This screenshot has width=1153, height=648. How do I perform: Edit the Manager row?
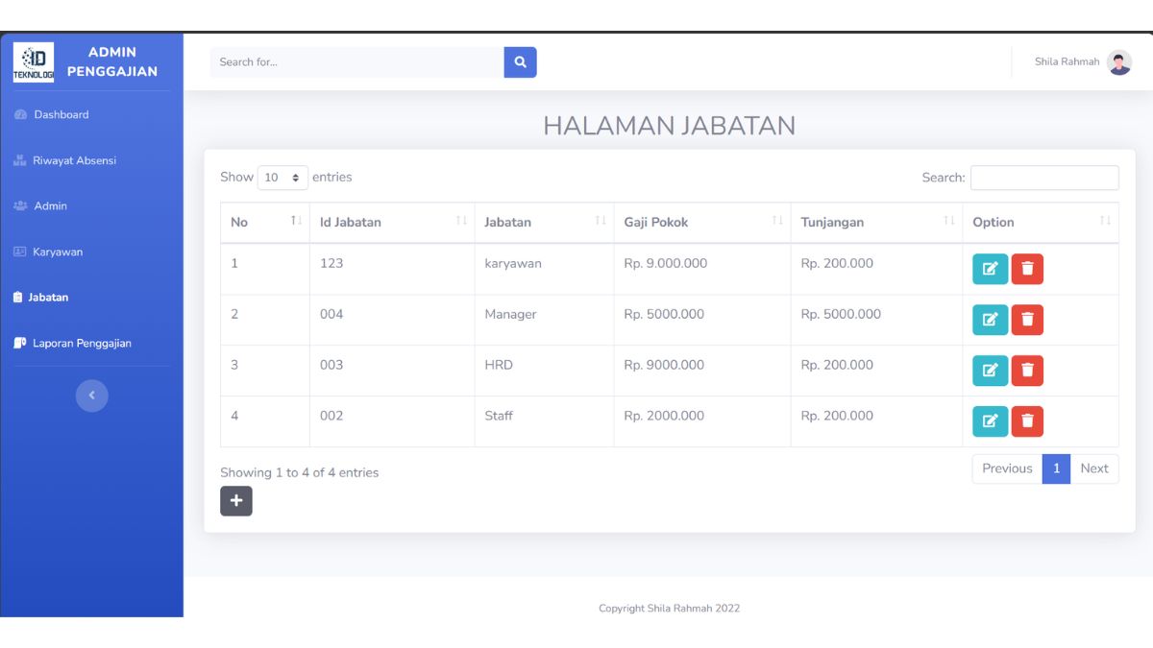click(x=990, y=320)
